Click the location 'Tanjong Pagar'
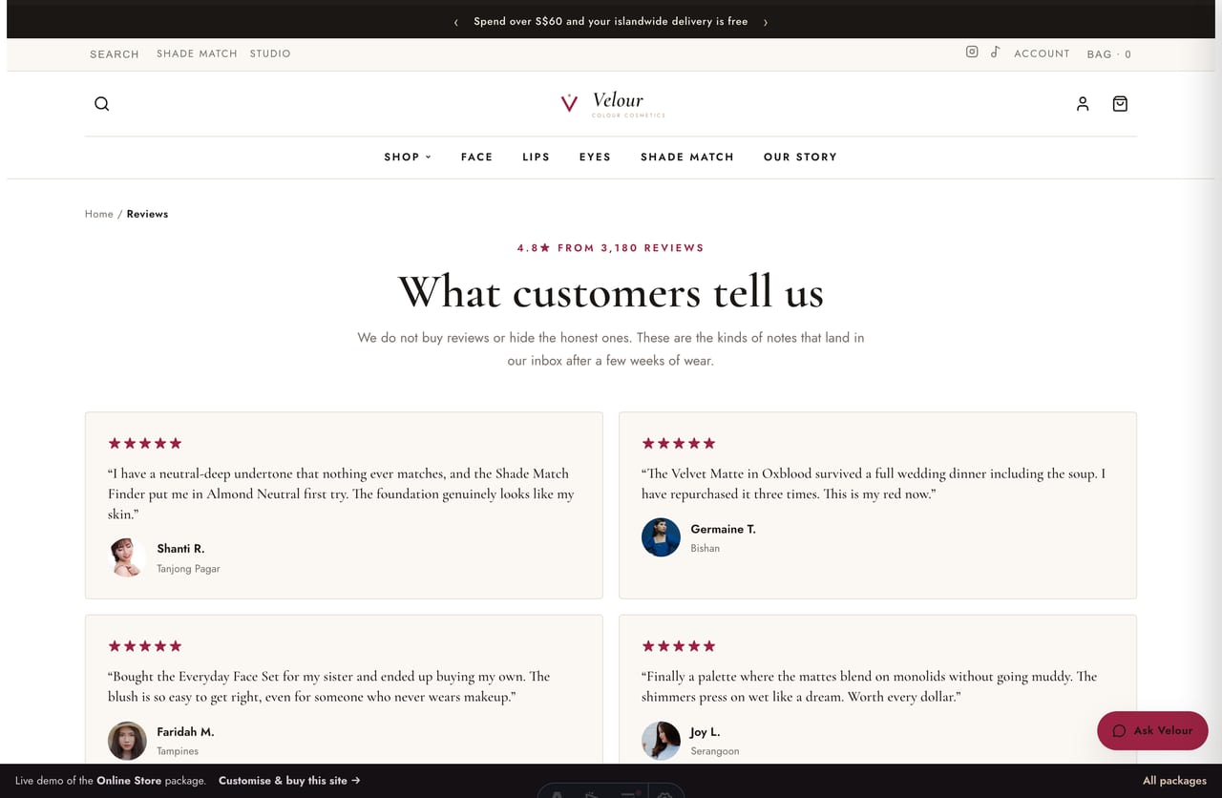The height and width of the screenshot is (798, 1222). click(x=188, y=569)
